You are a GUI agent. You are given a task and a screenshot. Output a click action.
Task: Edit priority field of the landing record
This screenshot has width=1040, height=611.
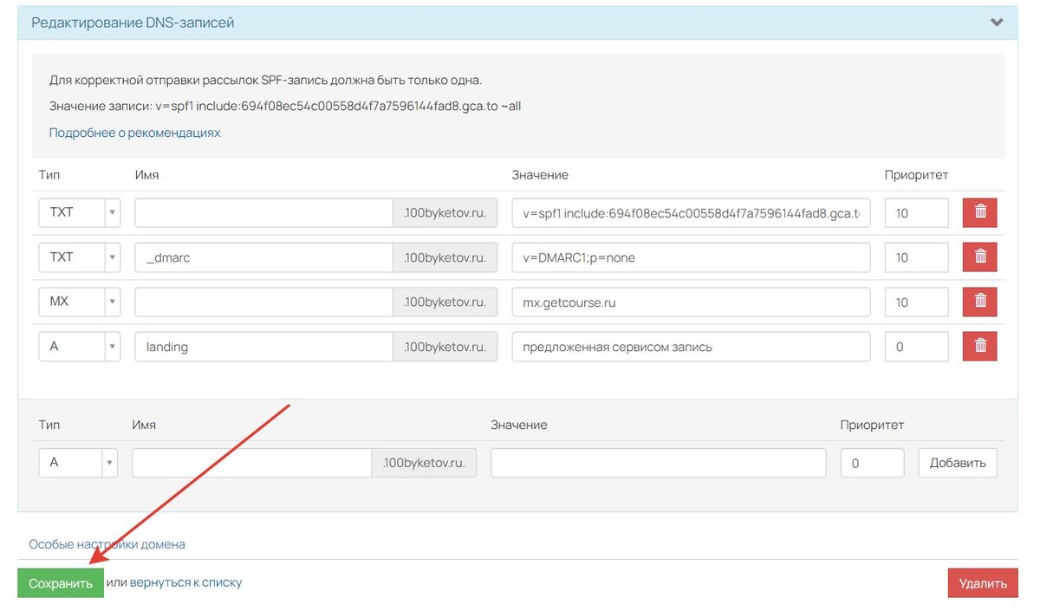pos(917,347)
